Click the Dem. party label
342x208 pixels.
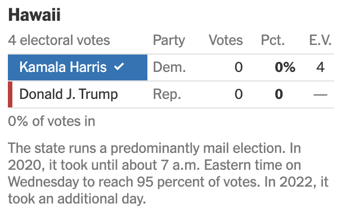[x=169, y=67]
